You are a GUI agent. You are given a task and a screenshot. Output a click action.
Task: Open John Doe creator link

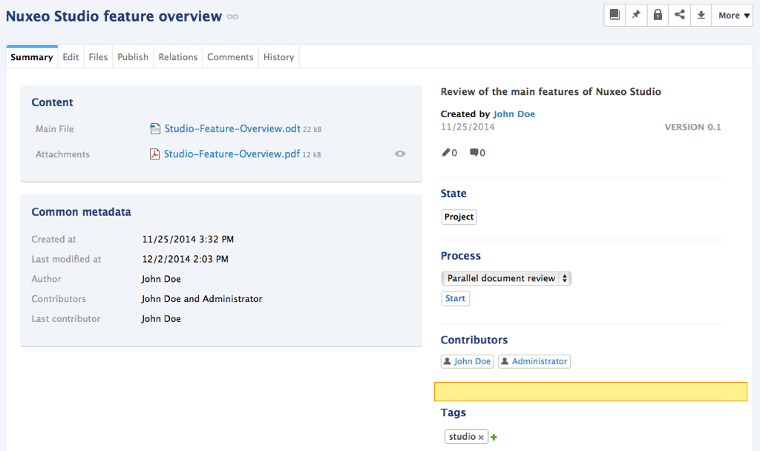coord(514,113)
